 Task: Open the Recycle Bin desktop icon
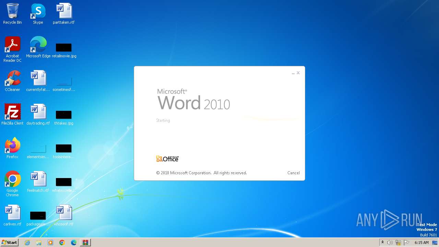tap(12, 14)
